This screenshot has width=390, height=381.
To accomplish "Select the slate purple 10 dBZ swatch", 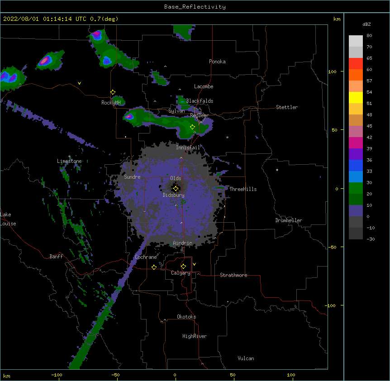I will pyautogui.click(x=356, y=211).
